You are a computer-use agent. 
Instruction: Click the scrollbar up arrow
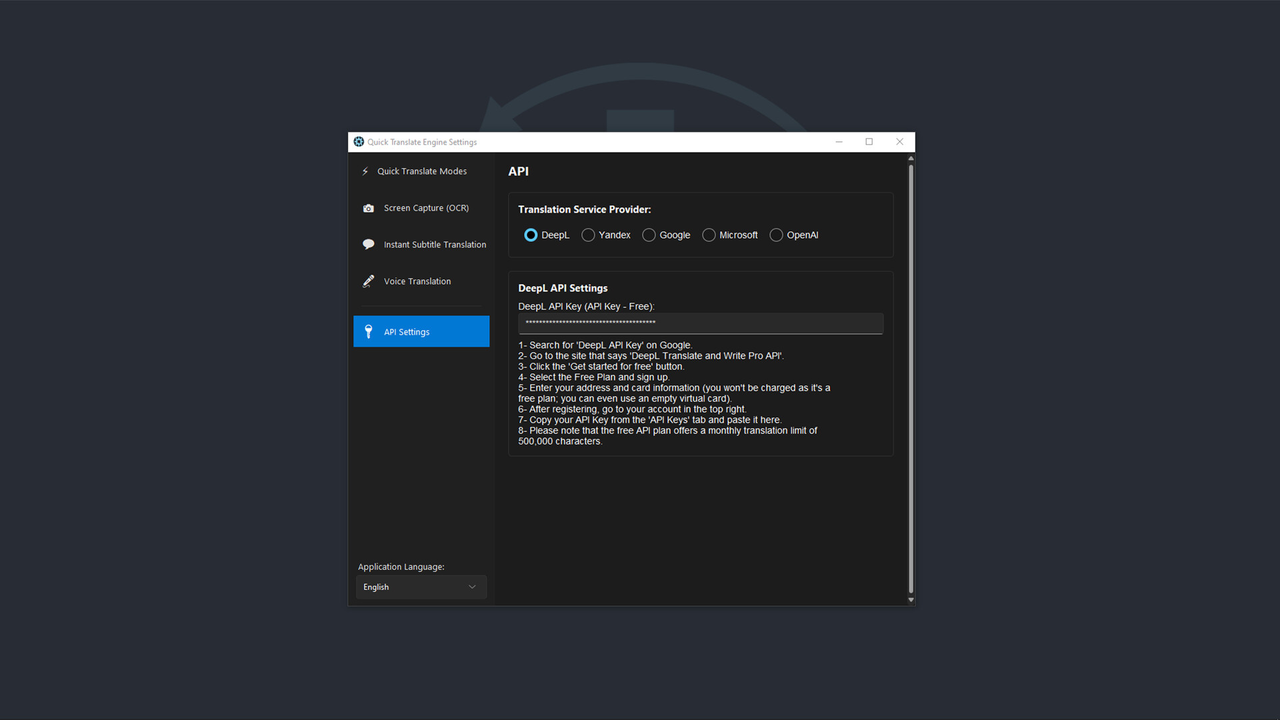click(911, 159)
